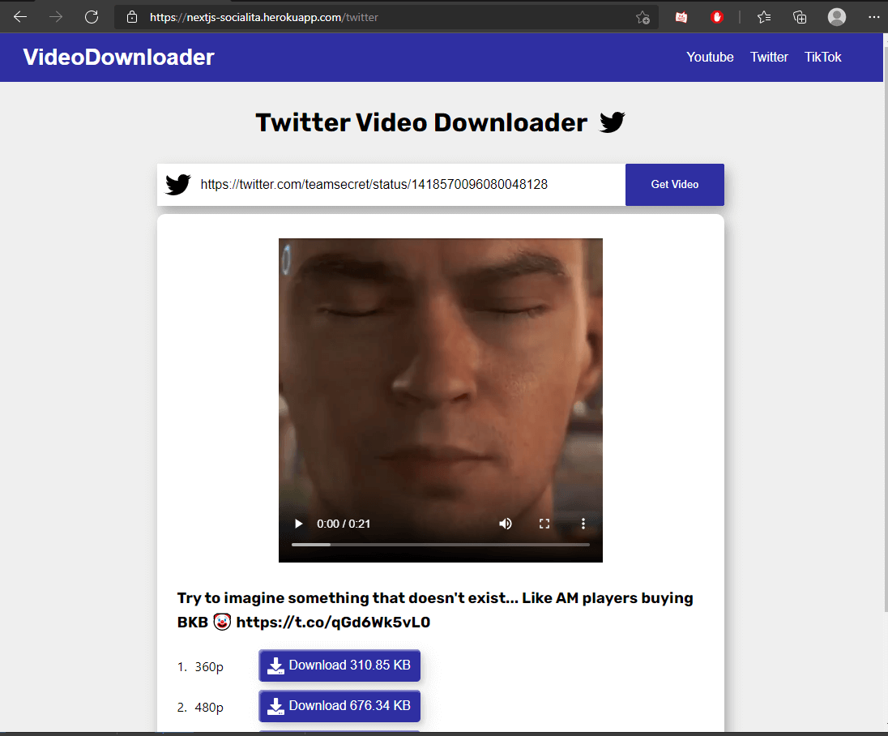Click the Get Video button
The height and width of the screenshot is (736, 888).
click(674, 185)
